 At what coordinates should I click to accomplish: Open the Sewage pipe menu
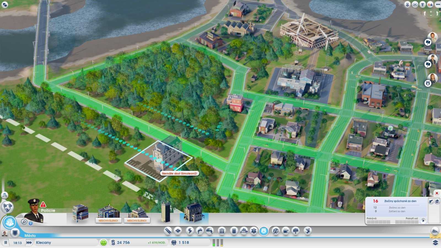pyautogui.click(x=210, y=231)
